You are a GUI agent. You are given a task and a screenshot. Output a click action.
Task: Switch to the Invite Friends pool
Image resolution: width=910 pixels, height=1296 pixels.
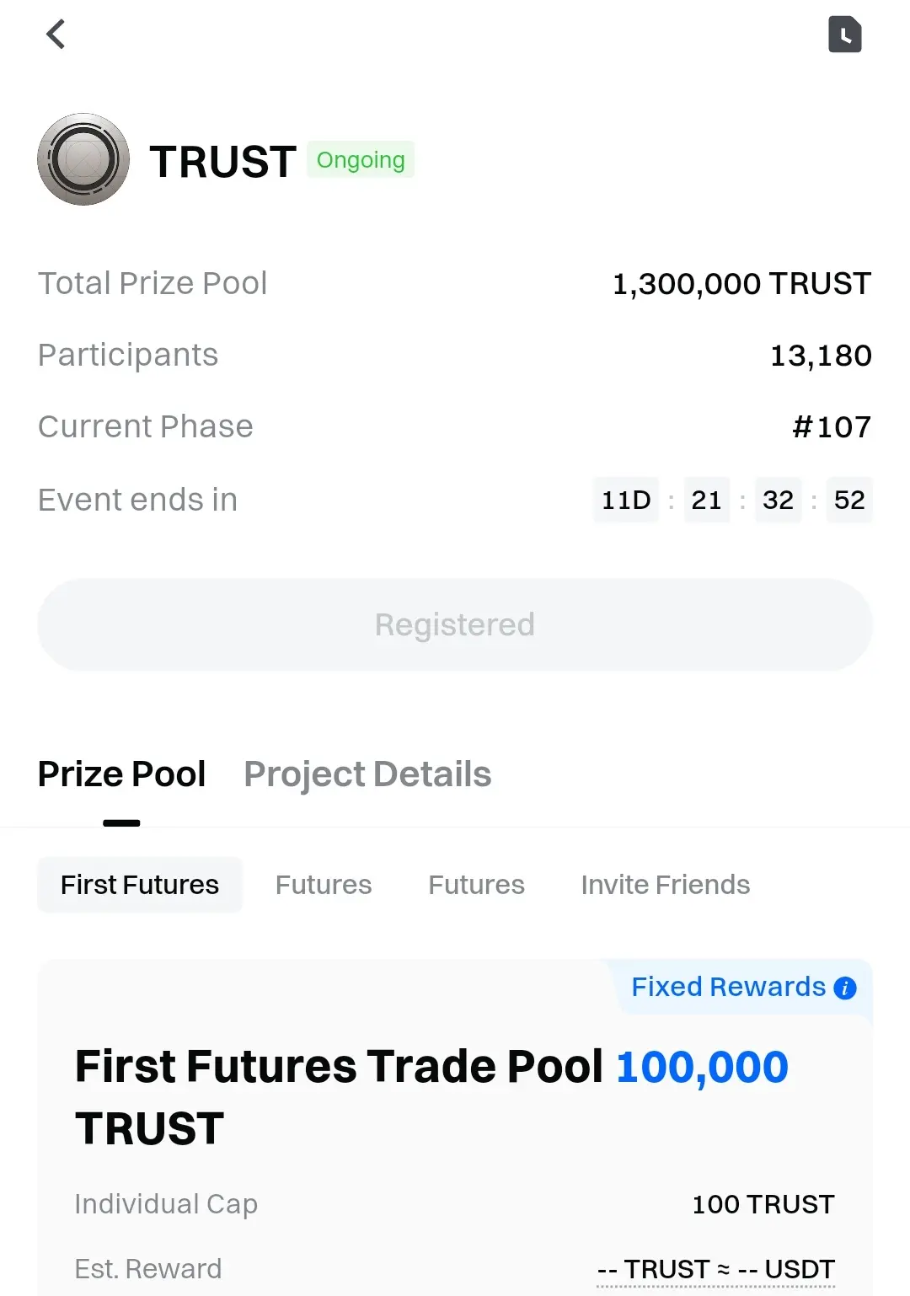click(x=666, y=885)
